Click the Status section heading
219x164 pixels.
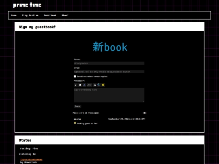pyautogui.click(x=25, y=140)
